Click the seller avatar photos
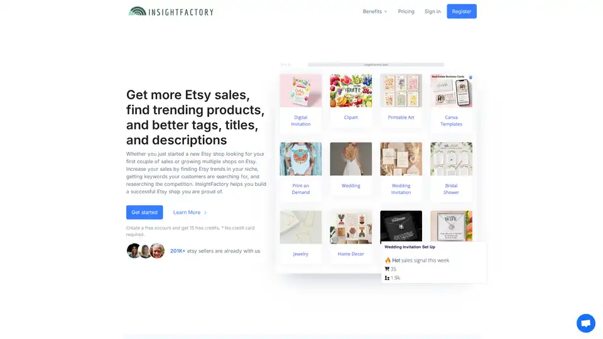603x339 pixels. coord(145,250)
